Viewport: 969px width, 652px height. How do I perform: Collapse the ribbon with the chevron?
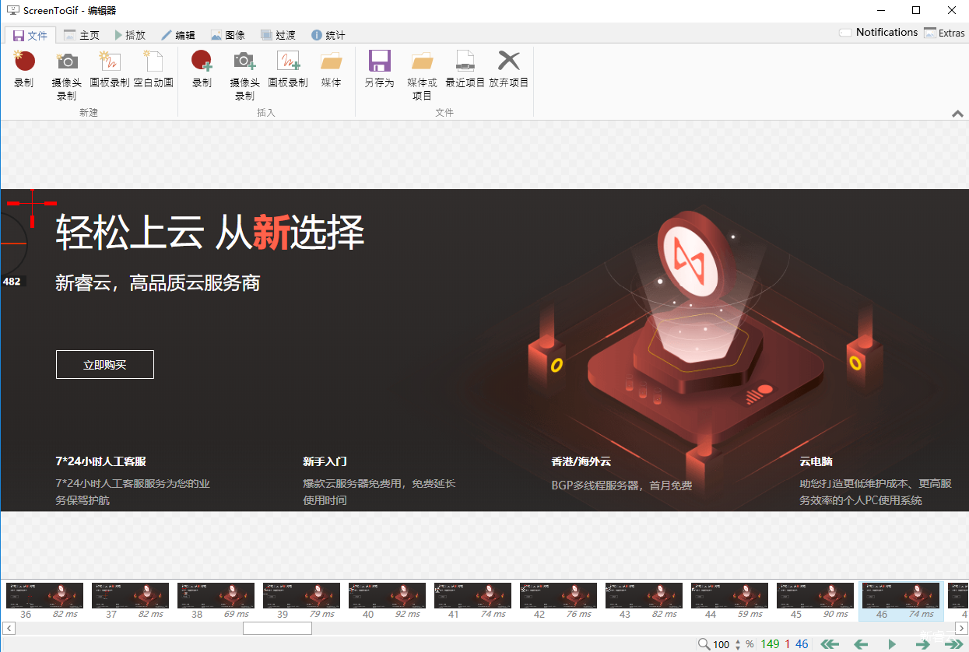[957, 114]
